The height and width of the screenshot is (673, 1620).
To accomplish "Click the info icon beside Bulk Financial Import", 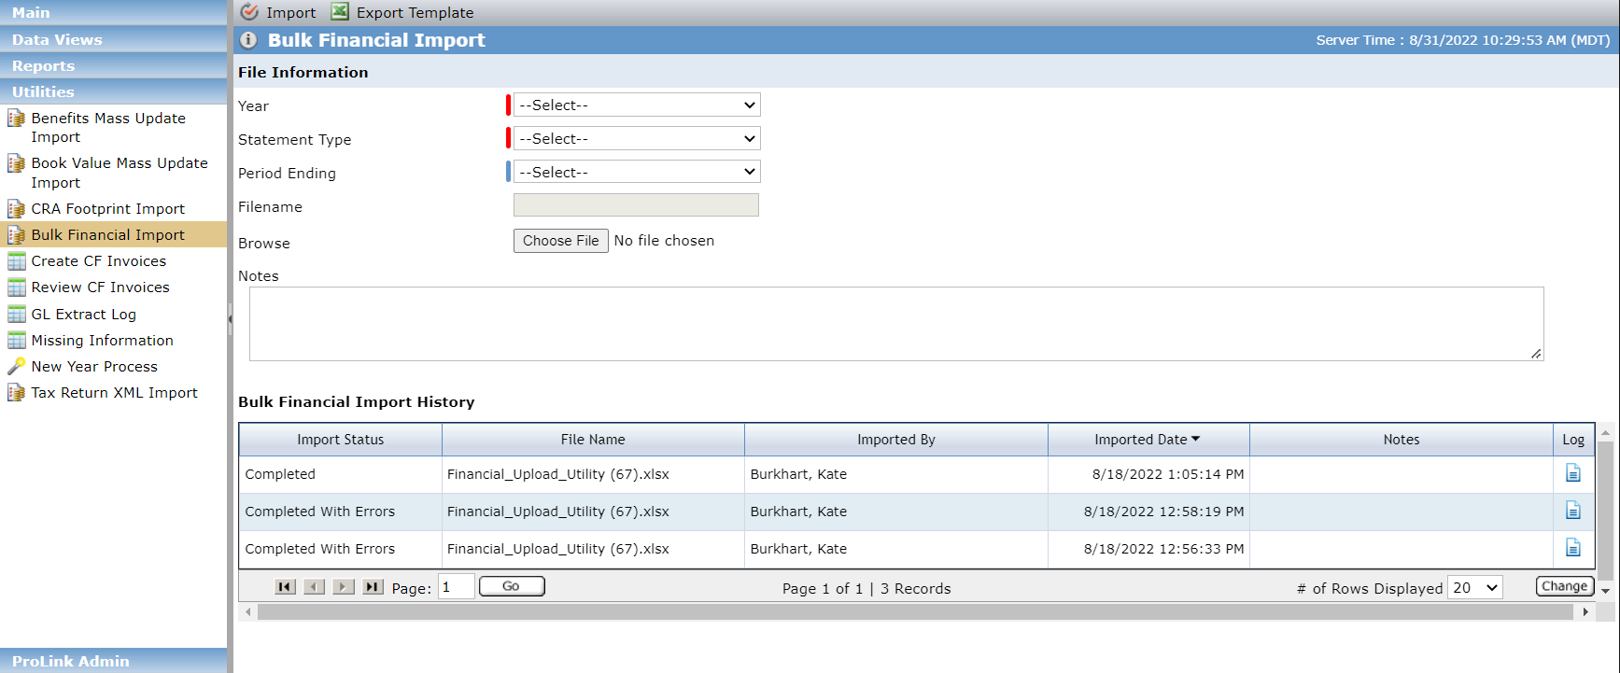I will [248, 40].
